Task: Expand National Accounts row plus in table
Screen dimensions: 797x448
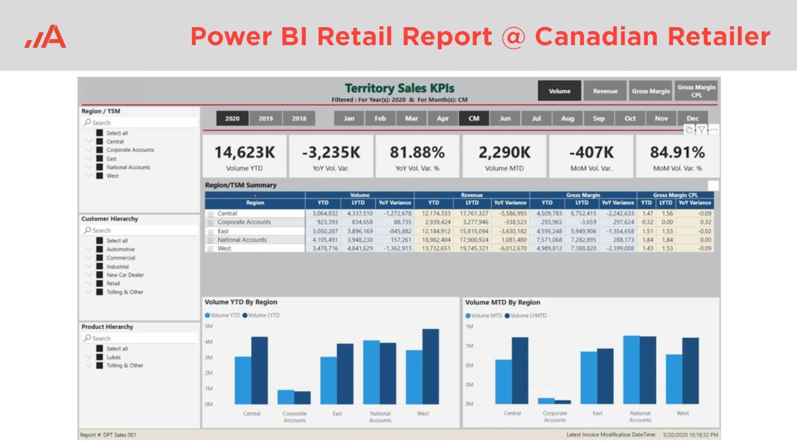Action: [210, 240]
